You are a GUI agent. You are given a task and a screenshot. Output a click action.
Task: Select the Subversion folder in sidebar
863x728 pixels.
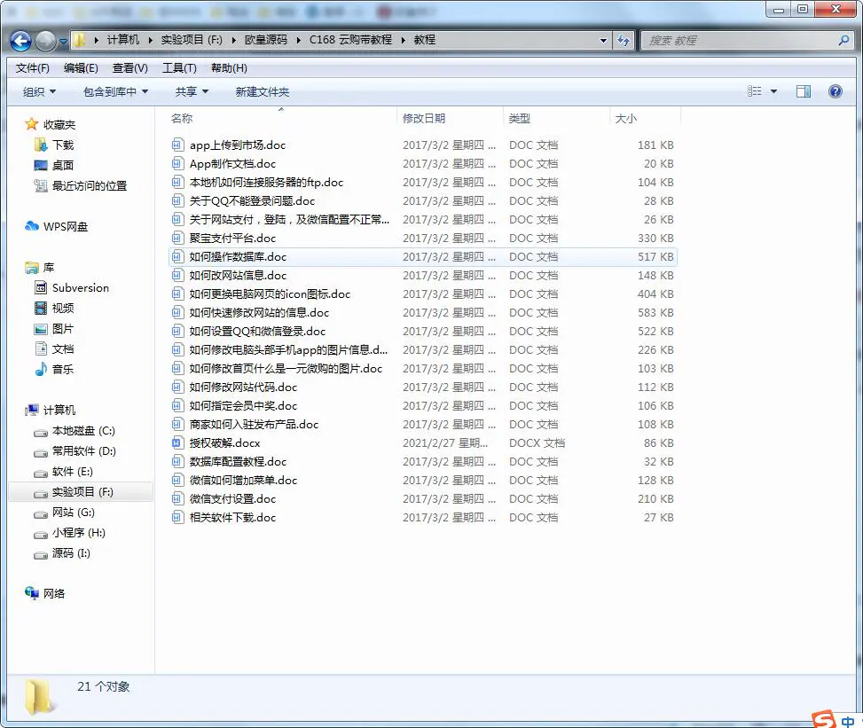(80, 287)
